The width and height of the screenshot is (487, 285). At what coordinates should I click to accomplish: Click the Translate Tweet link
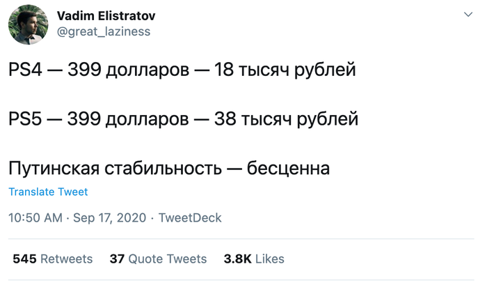(48, 192)
